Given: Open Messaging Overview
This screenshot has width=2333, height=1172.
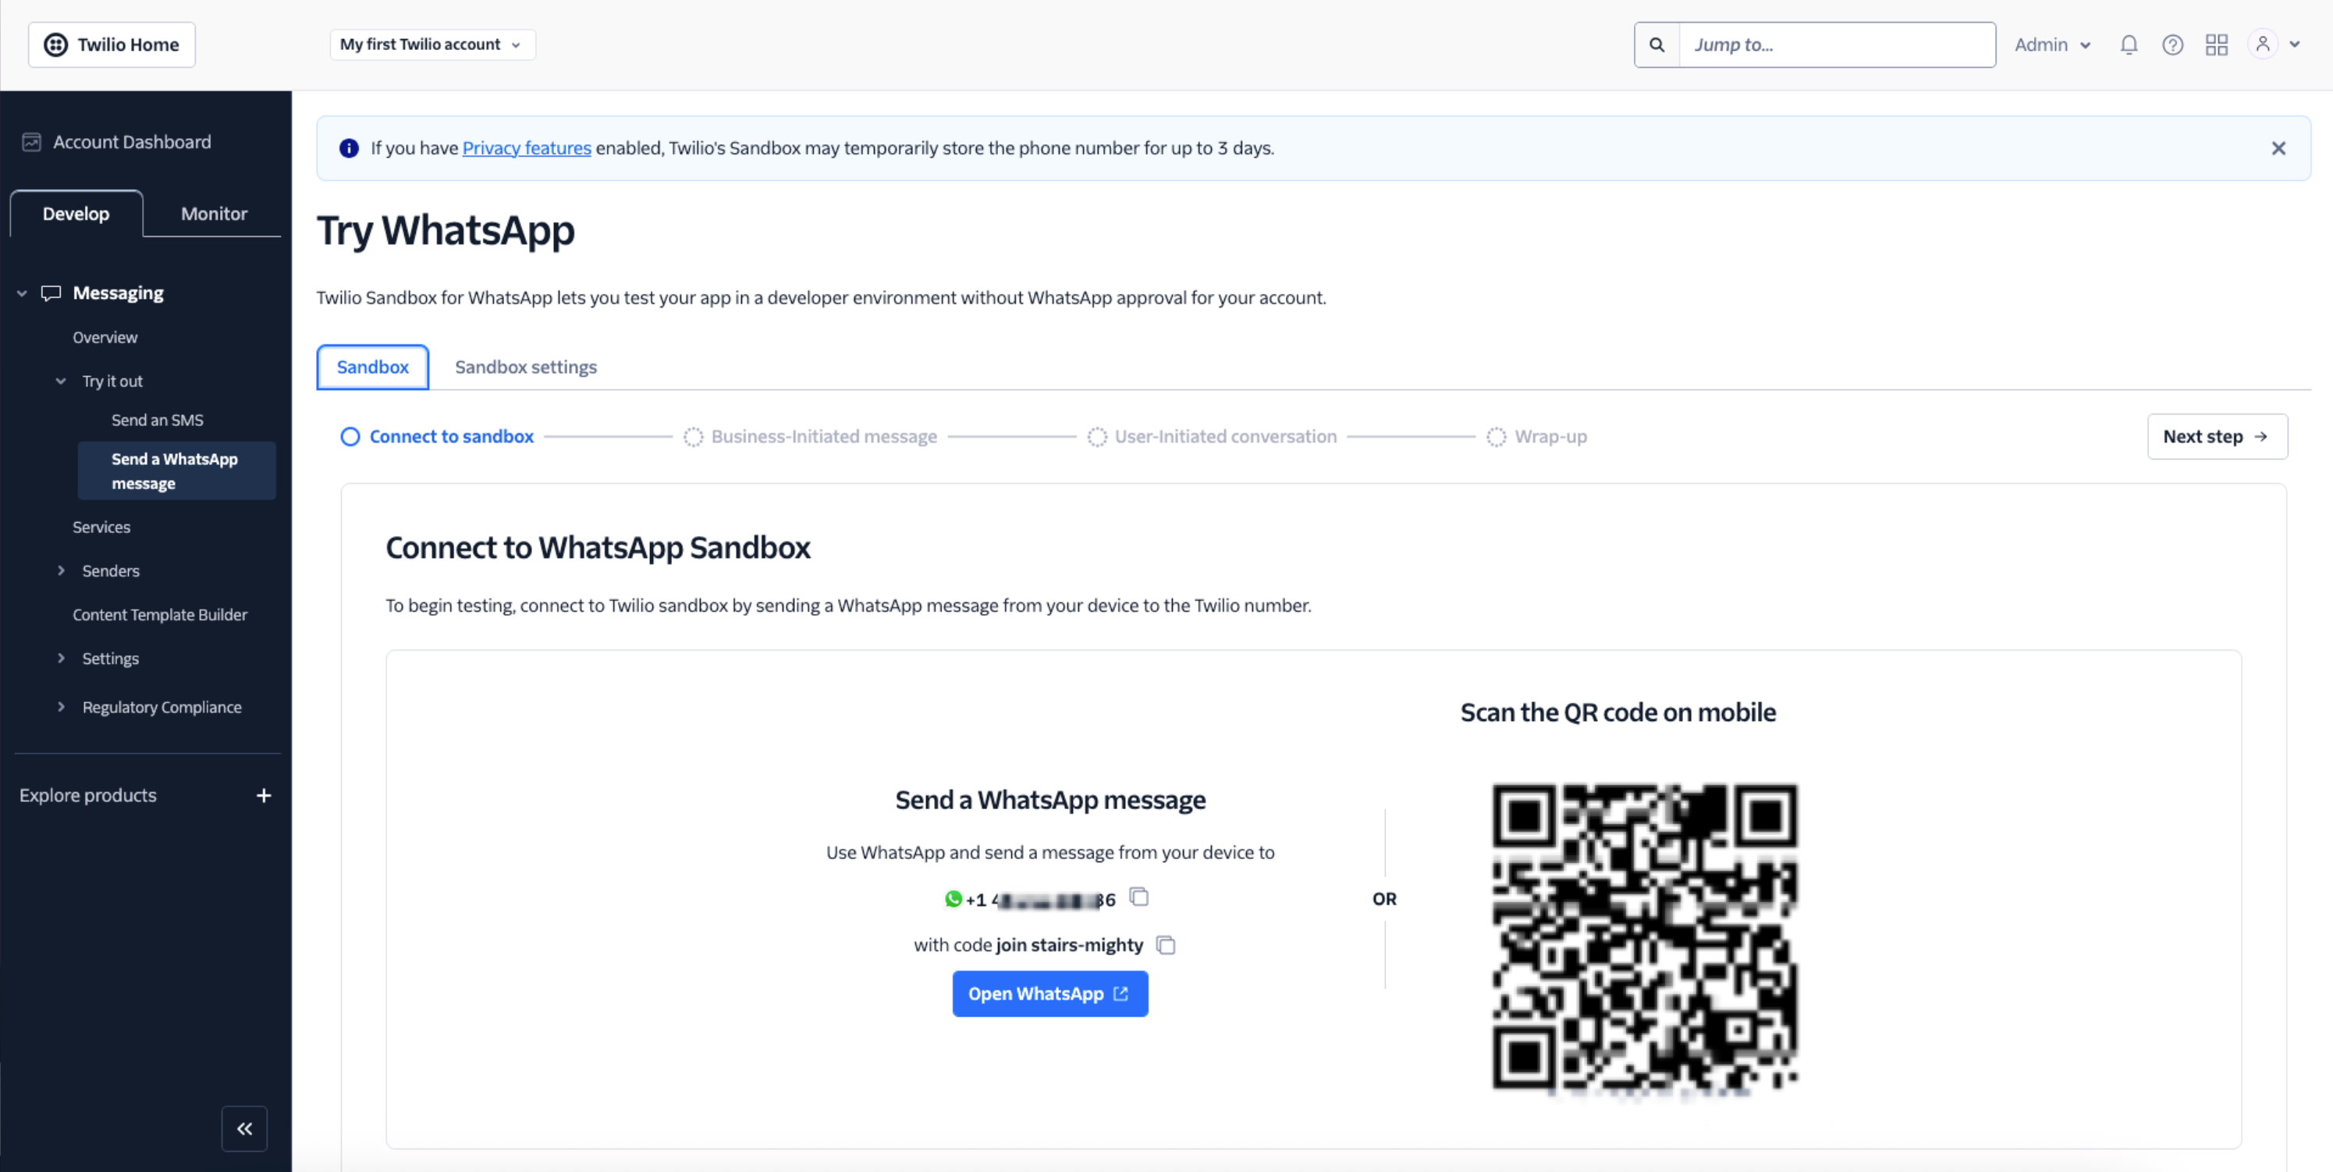Looking at the screenshot, I should pyautogui.click(x=105, y=337).
